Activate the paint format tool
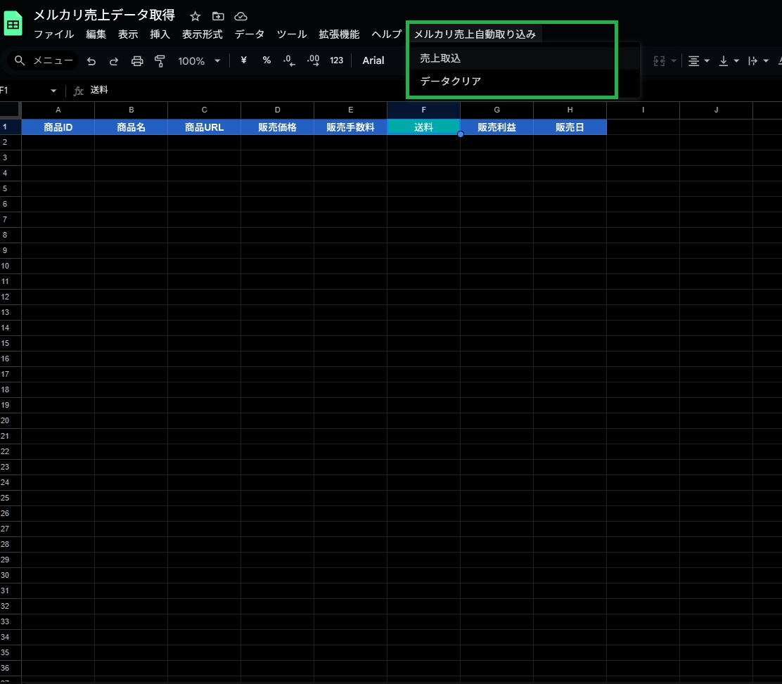782x684 pixels. (x=160, y=61)
